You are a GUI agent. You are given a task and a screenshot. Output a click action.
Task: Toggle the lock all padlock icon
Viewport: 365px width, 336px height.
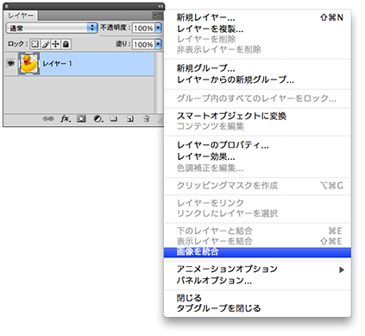point(66,44)
